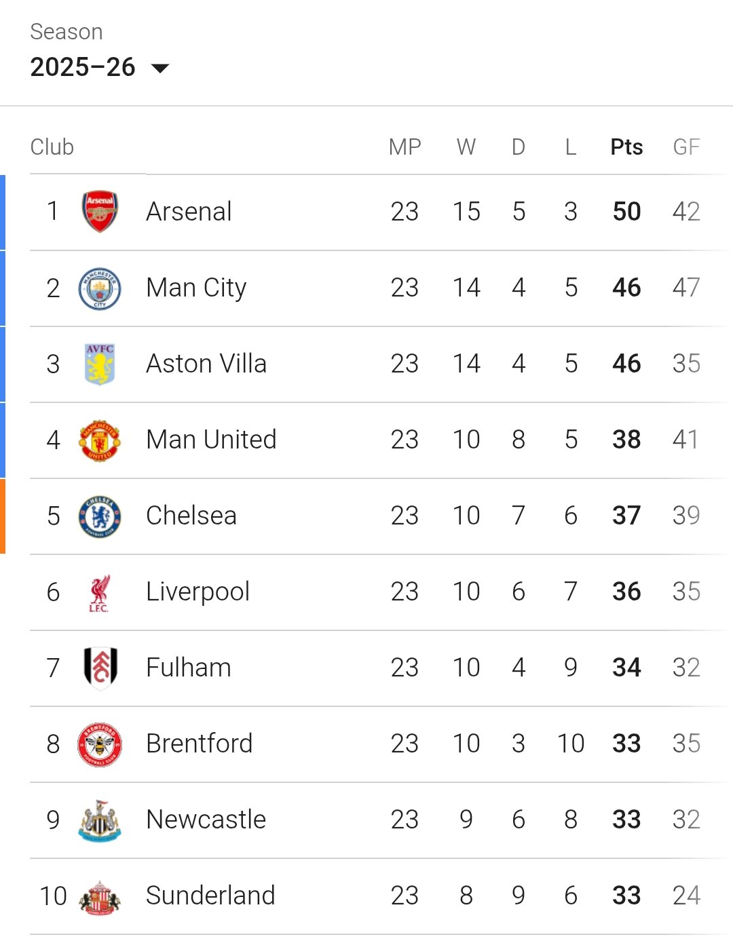The image size is (733, 937).
Task: Click the Pts column header
Action: click(x=626, y=147)
